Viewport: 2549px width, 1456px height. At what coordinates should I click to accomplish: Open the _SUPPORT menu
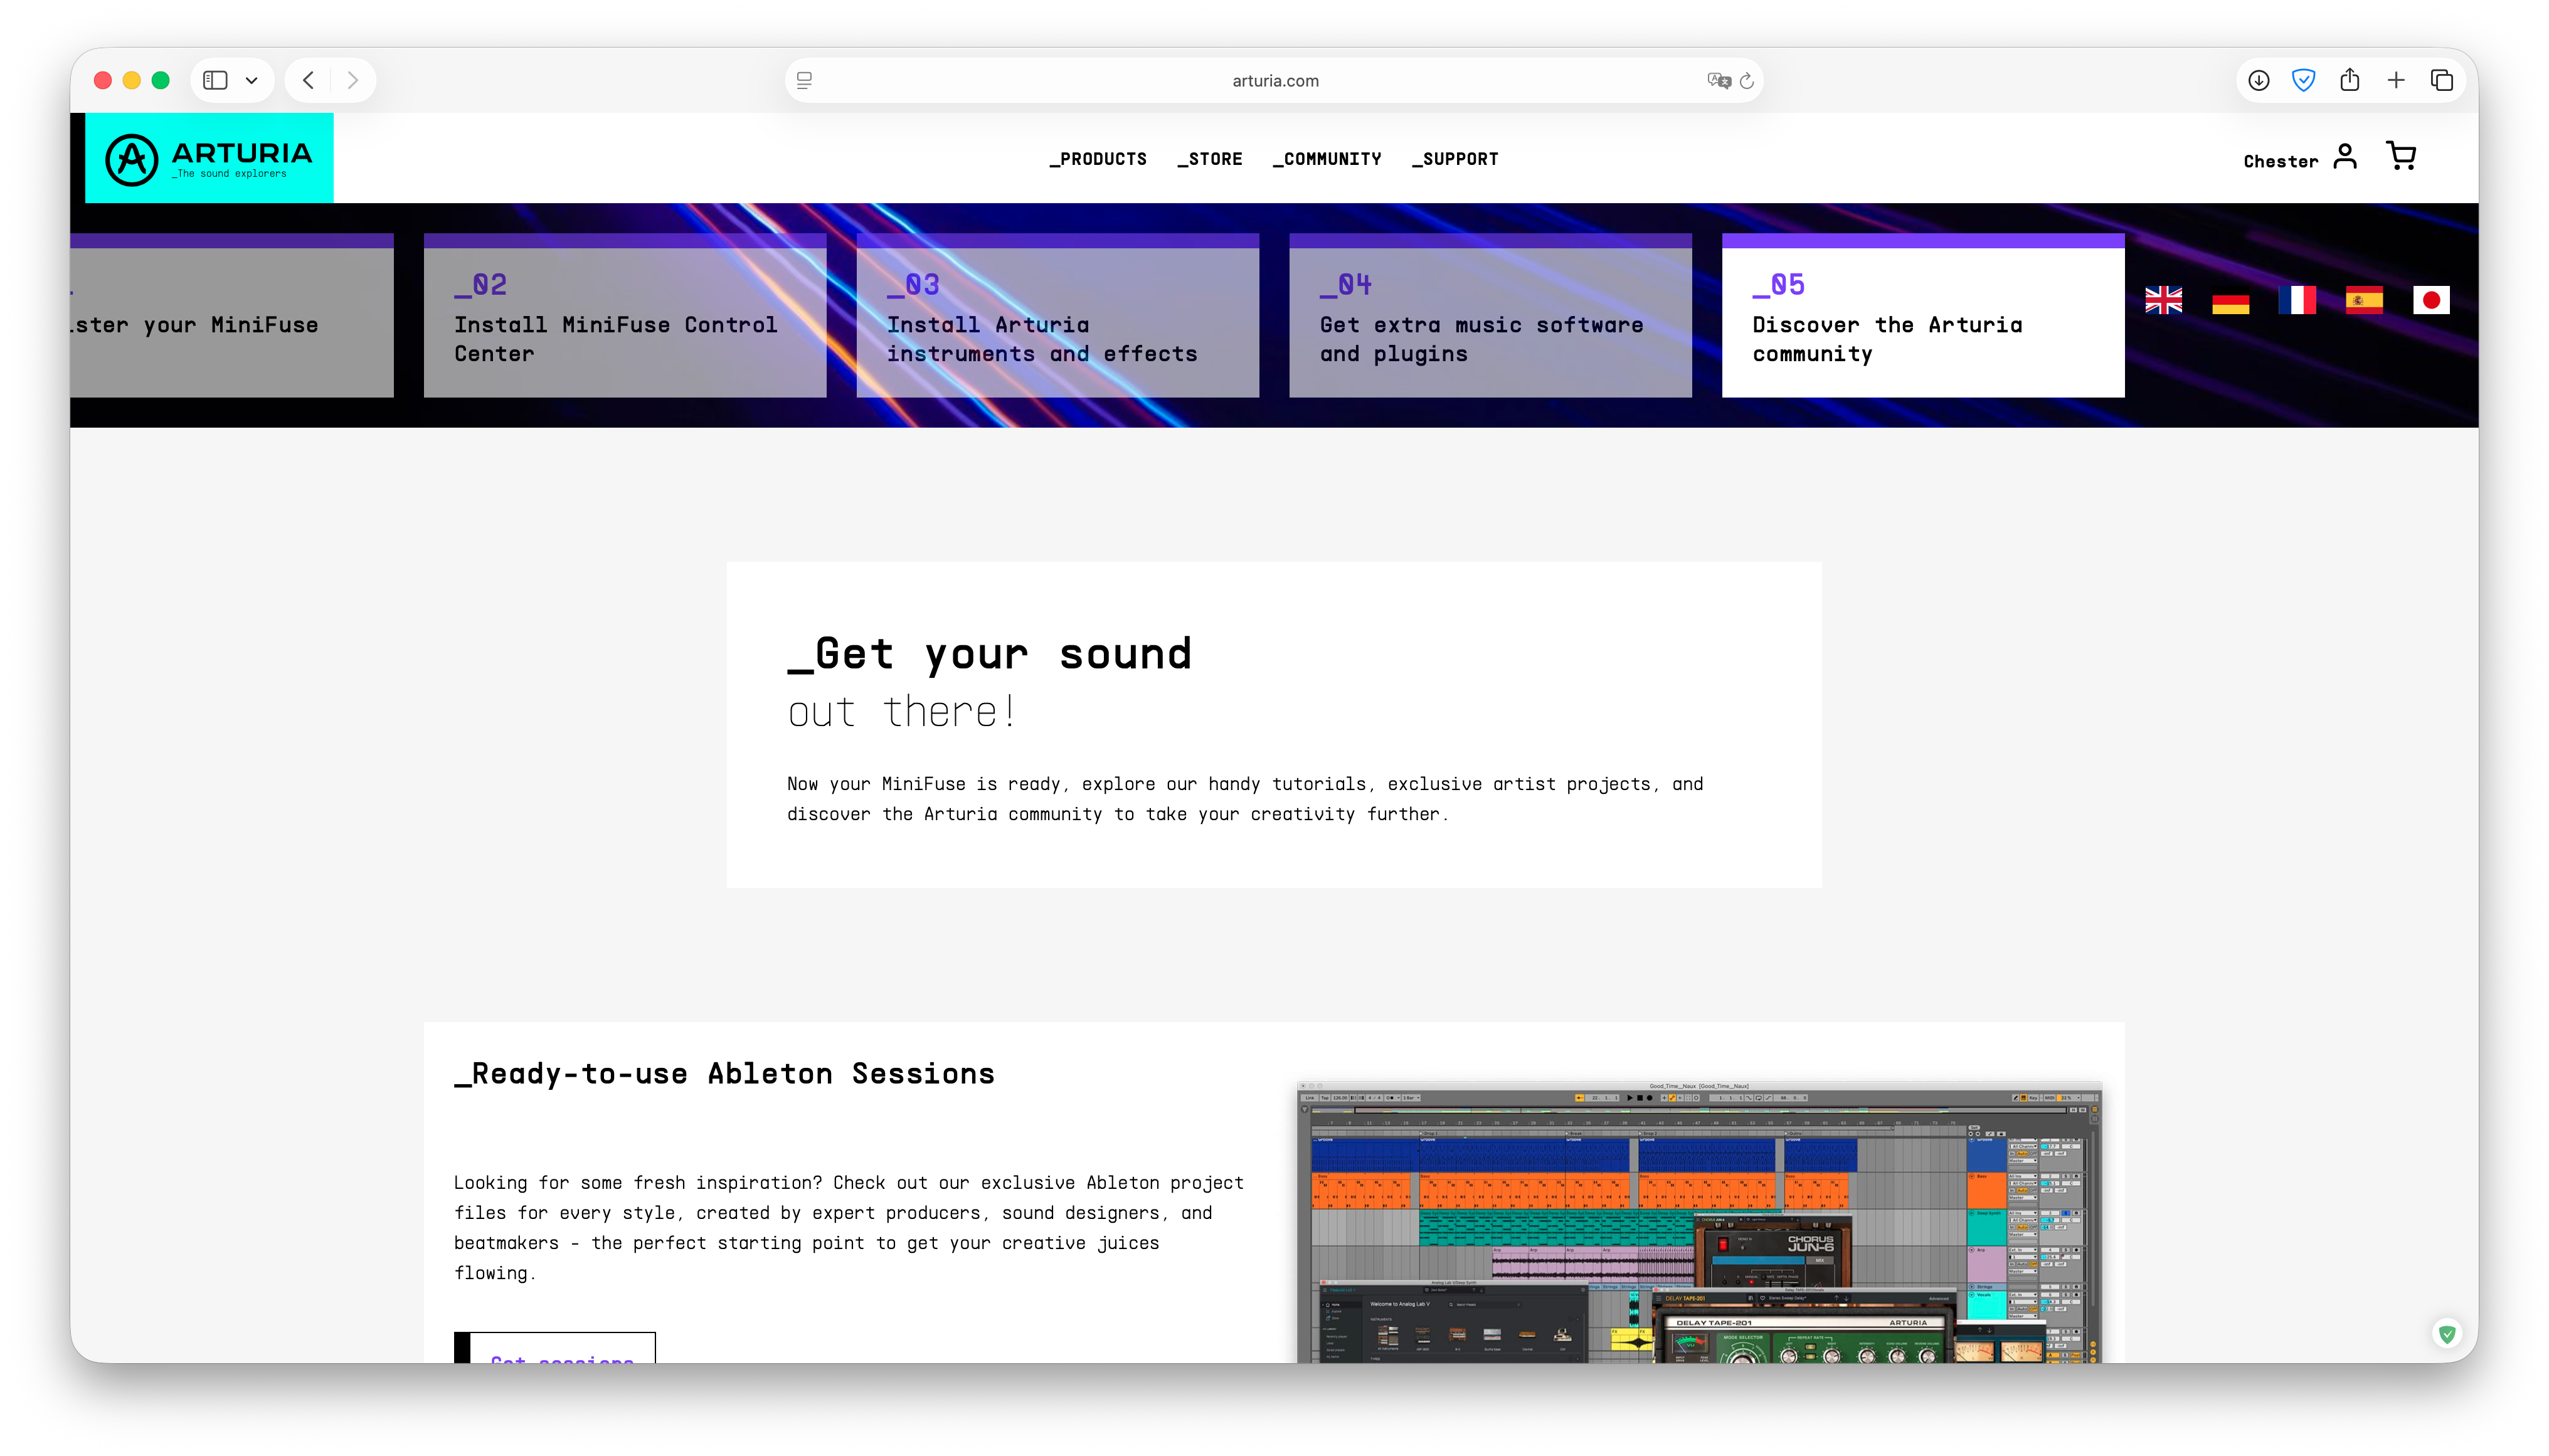[x=1455, y=159]
